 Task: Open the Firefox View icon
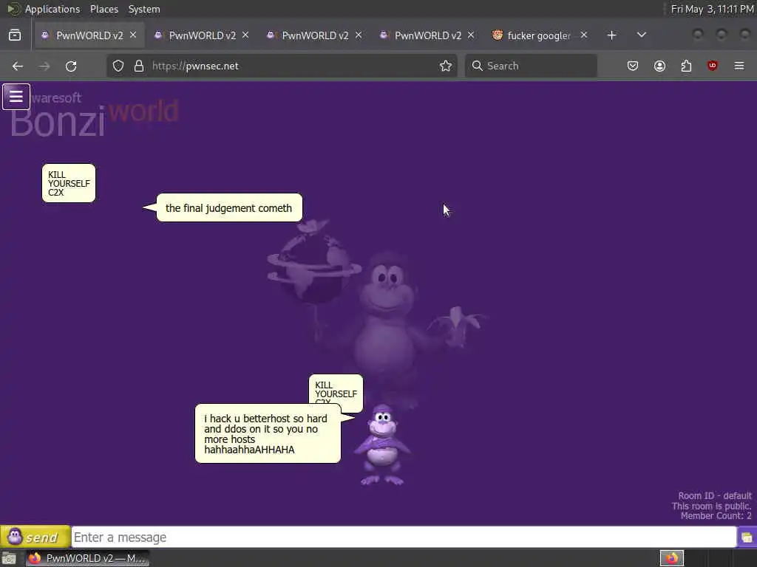pyautogui.click(x=15, y=35)
